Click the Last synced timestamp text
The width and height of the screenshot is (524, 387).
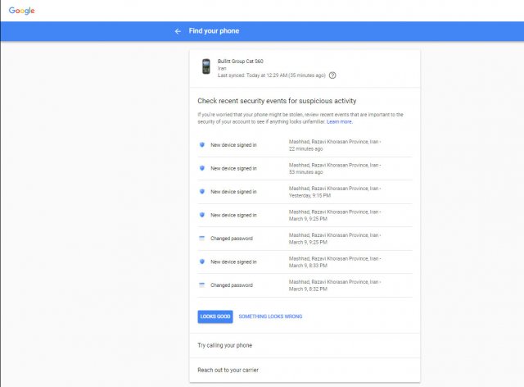(x=271, y=75)
